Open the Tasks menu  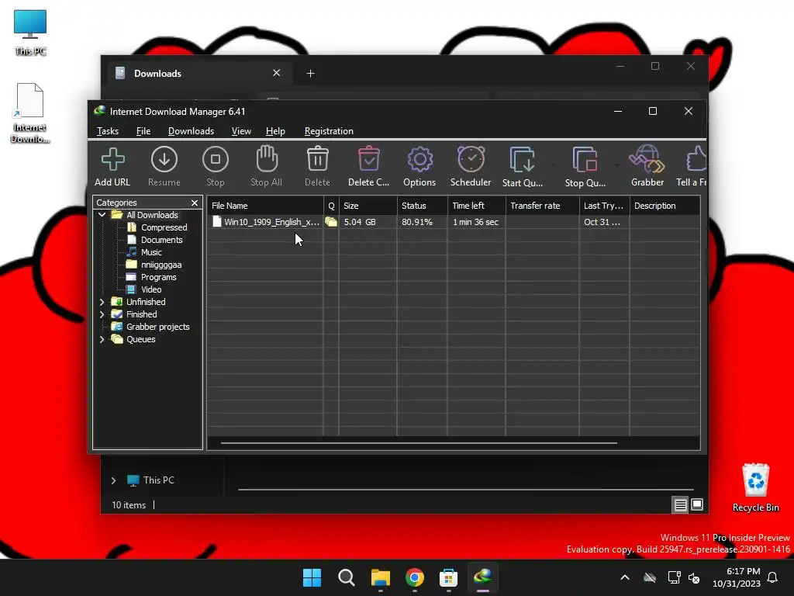[x=107, y=131]
